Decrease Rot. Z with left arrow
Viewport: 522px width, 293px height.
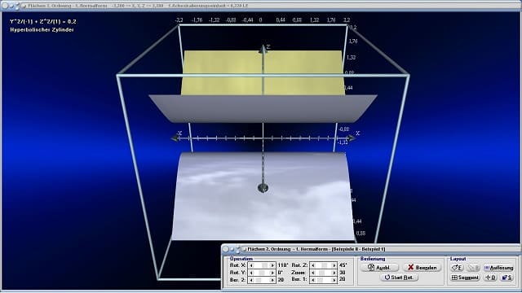tap(312, 265)
